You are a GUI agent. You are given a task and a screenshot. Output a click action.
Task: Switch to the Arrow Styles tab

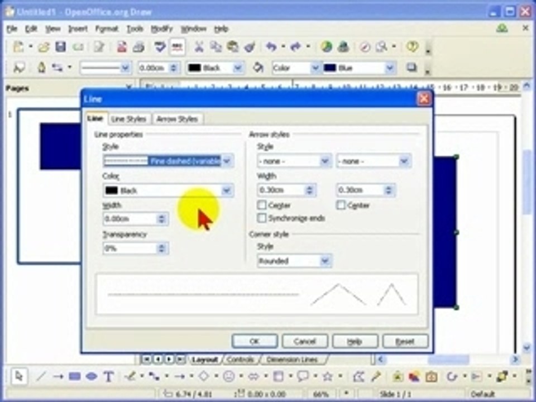pyautogui.click(x=177, y=119)
